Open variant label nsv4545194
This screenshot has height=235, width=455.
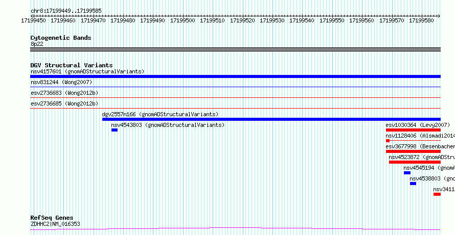(x=429, y=168)
